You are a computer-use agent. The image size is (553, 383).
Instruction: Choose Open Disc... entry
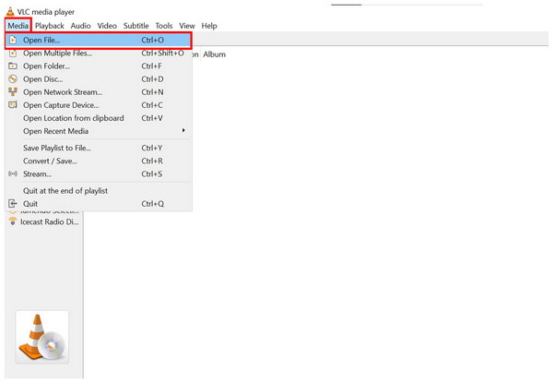point(99,79)
